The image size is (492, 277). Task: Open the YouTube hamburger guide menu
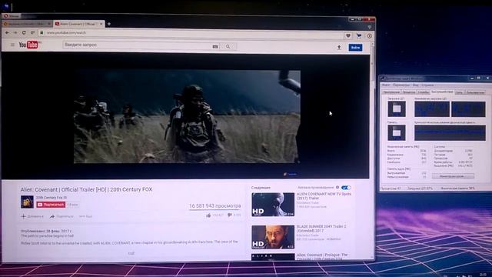[12, 45]
